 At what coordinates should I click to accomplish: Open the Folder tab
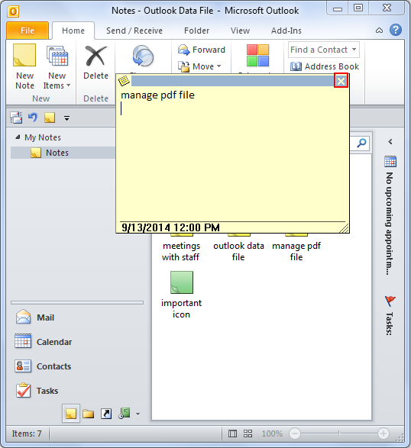pos(196,31)
